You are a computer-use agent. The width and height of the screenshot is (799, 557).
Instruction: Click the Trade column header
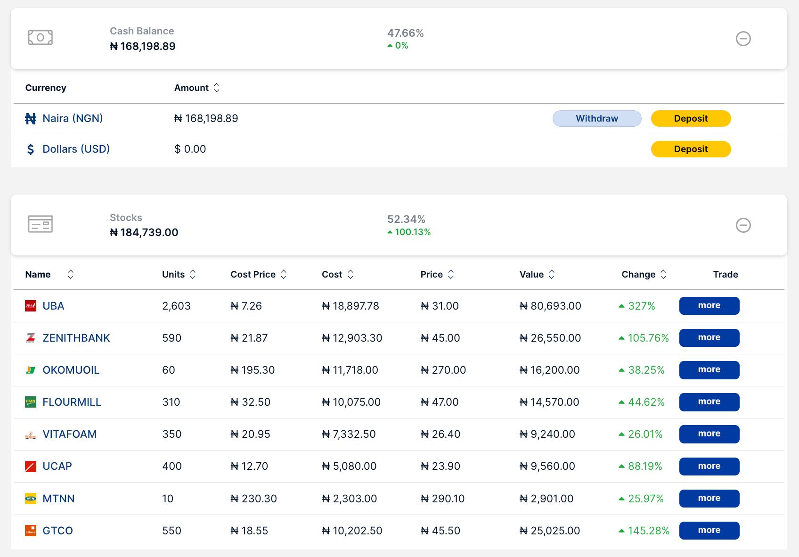tap(726, 274)
